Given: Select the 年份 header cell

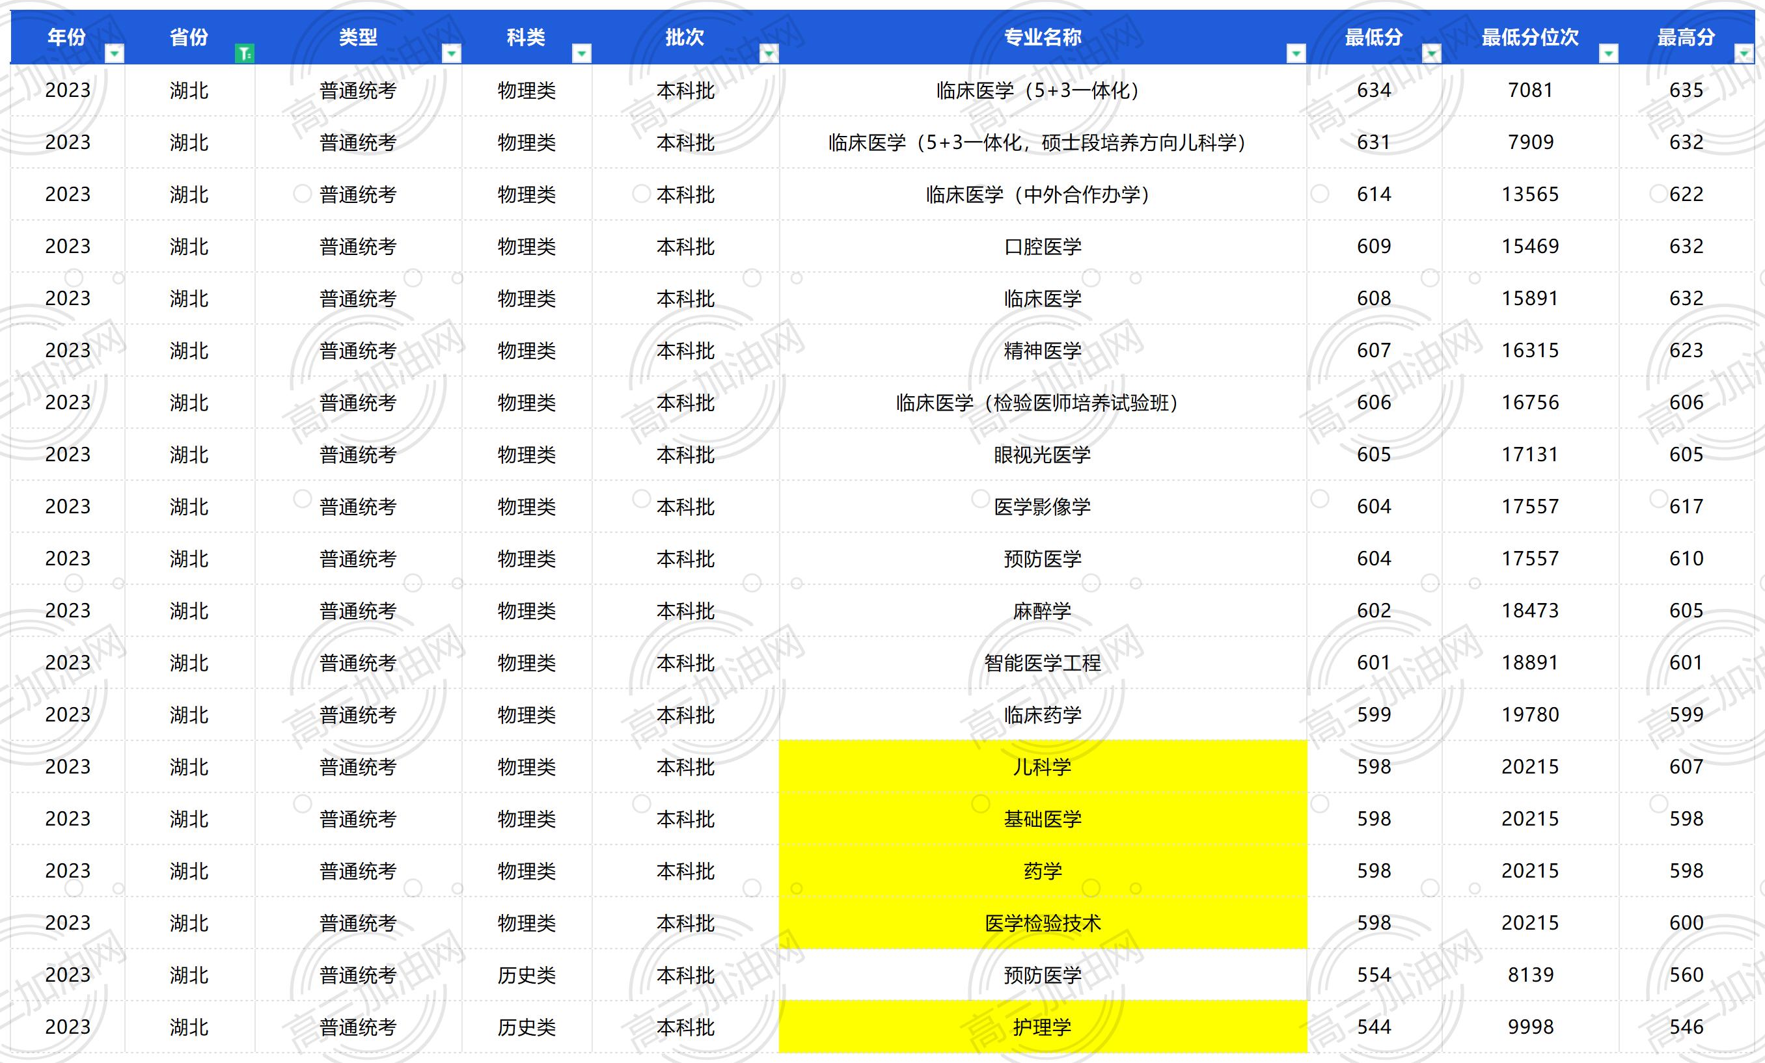Looking at the screenshot, I should pyautogui.click(x=67, y=37).
